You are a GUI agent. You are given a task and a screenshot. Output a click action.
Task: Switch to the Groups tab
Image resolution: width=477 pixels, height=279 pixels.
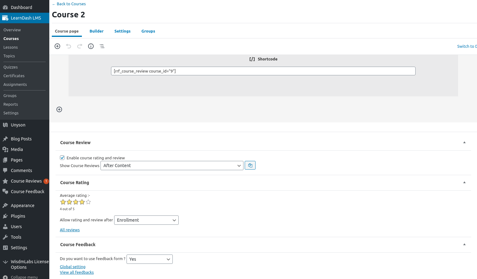point(148,31)
